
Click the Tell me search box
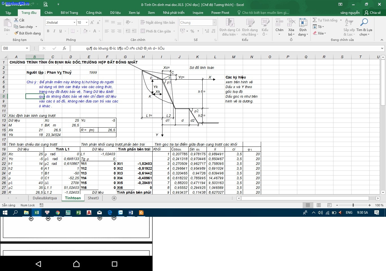[263, 13]
